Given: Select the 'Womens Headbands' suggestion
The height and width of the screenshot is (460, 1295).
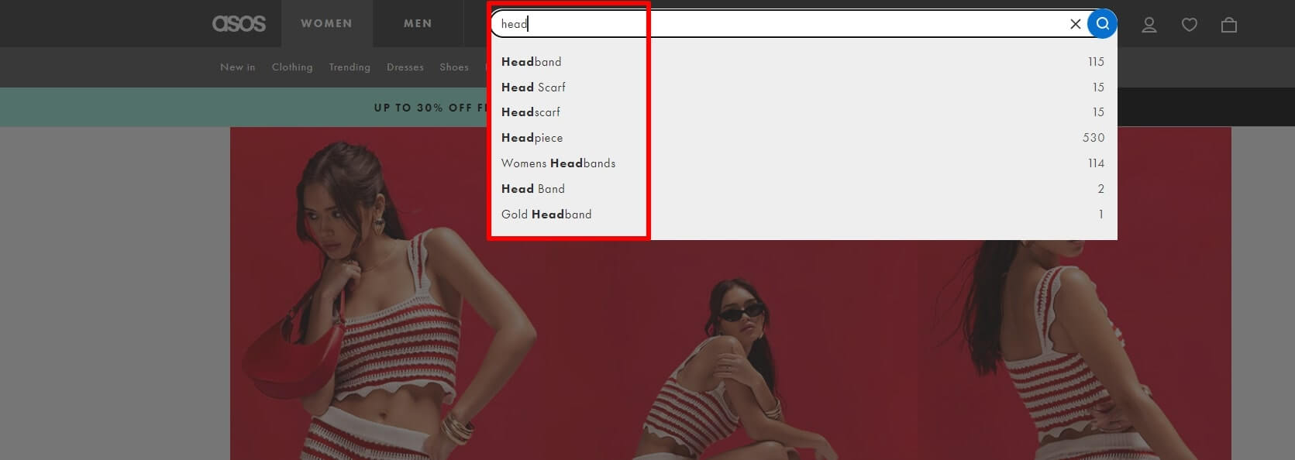Looking at the screenshot, I should (802, 163).
